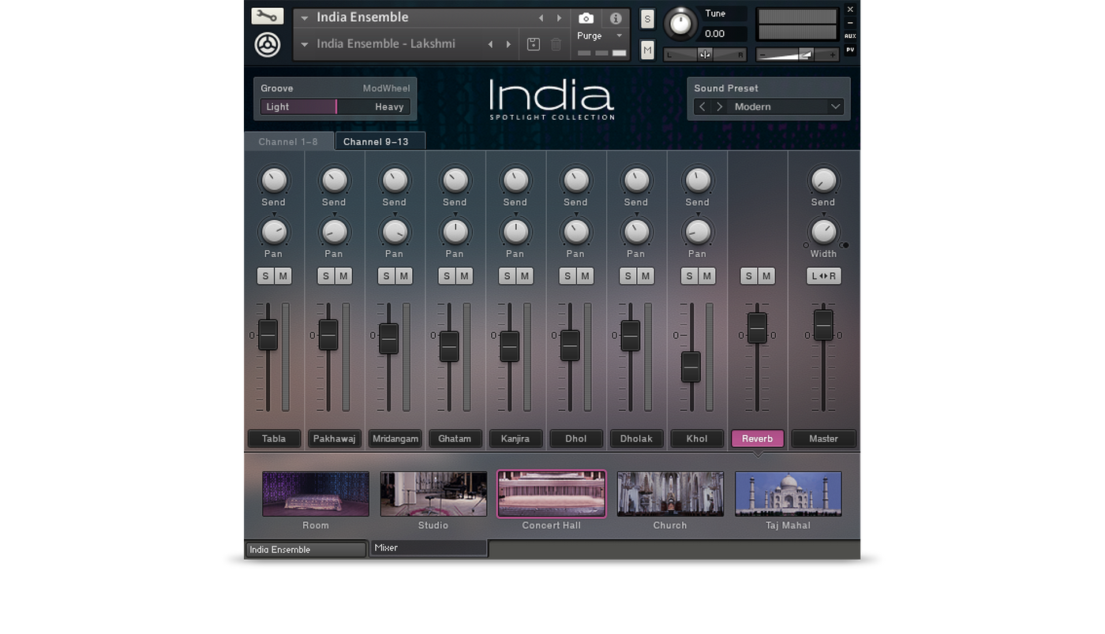Image resolution: width=1105 pixels, height=634 pixels.
Task: Click the Master Width knob
Action: 823,232
